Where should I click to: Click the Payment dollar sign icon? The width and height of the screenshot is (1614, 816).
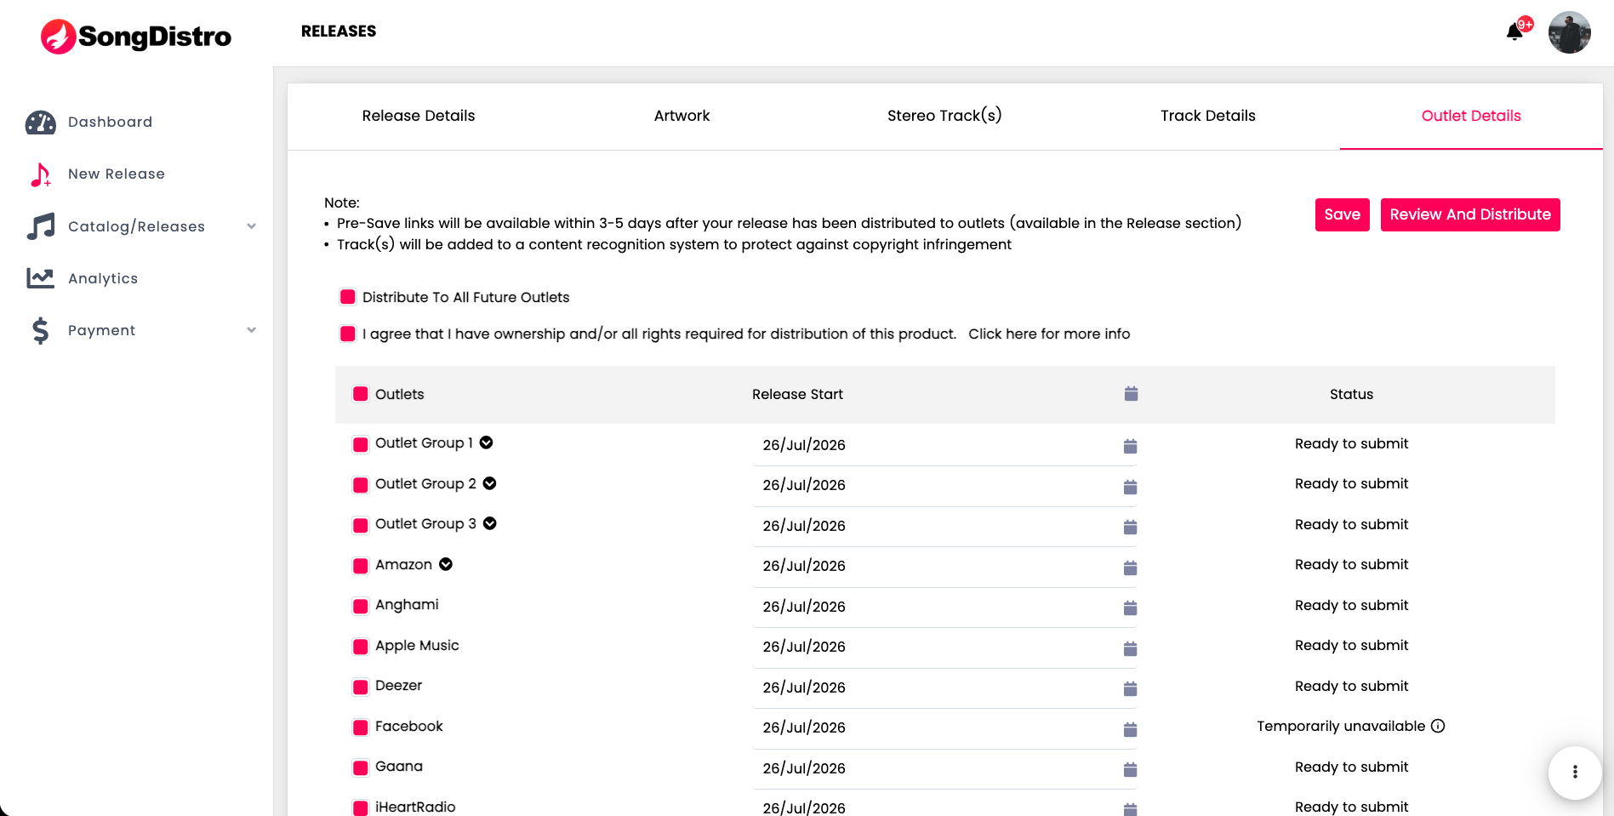40,330
